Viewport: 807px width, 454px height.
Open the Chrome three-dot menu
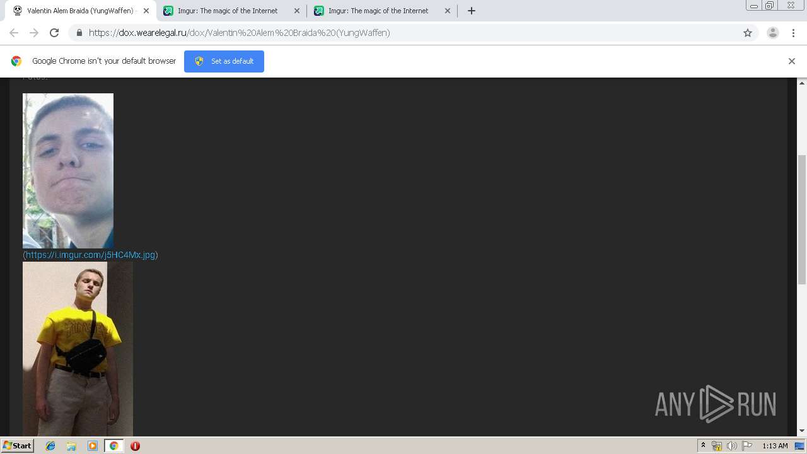pos(793,33)
